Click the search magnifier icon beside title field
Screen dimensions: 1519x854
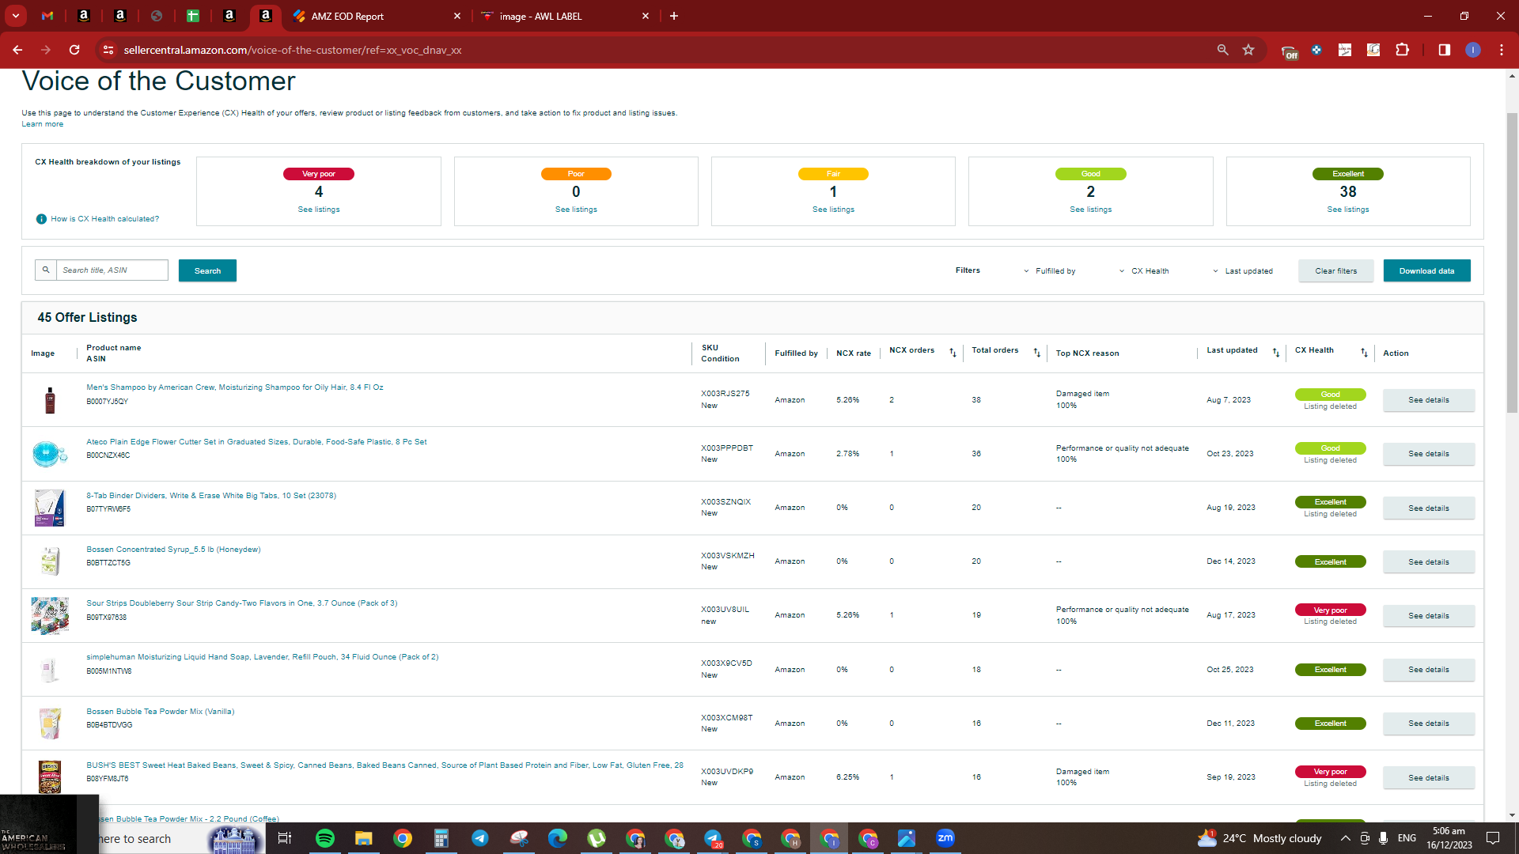tap(46, 270)
